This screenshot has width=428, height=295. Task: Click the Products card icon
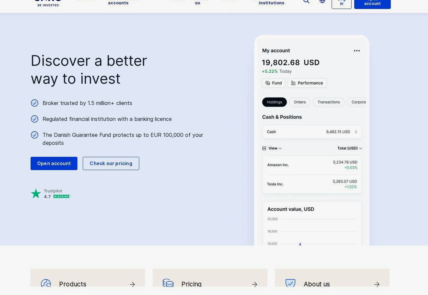tap(46, 283)
